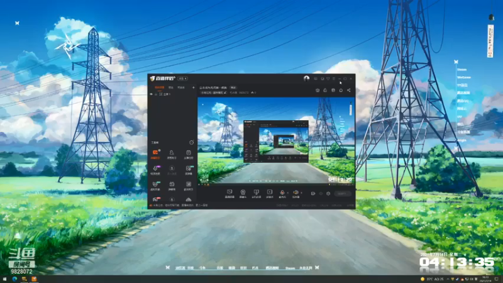Click the shield-shaped icon in the title bar
Image resolution: width=503 pixels, height=283 pixels.
pyautogui.click(x=328, y=79)
